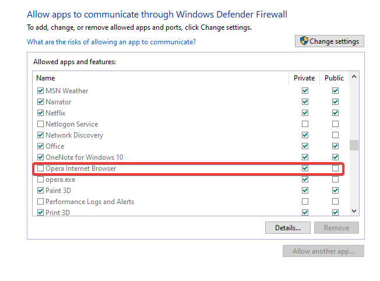This screenshot has width=380, height=281.
Task: Click the Allow another app button
Action: pyautogui.click(x=323, y=251)
